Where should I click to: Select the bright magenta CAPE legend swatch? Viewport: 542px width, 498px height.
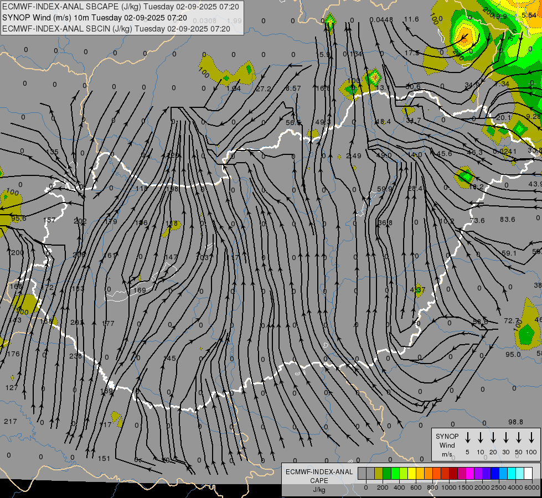(x=470, y=474)
